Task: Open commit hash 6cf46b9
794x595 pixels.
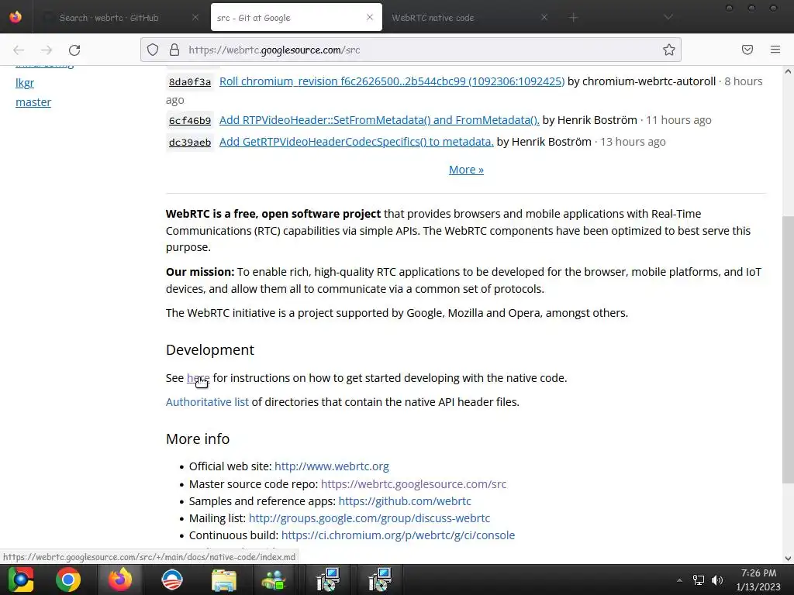Action: [190, 120]
